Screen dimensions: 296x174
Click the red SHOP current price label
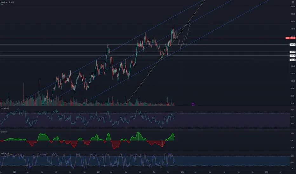[x=290, y=38]
